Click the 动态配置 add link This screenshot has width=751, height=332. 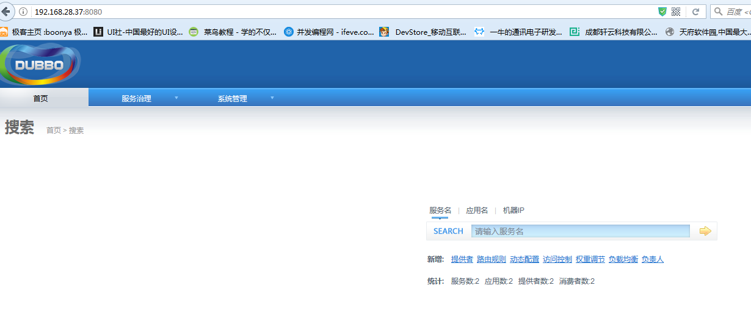524,259
